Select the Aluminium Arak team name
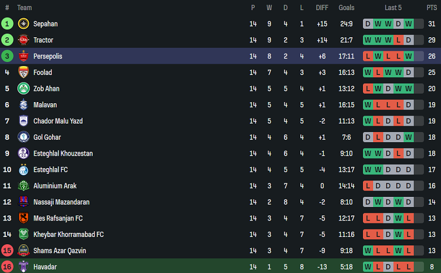Image resolution: width=441 pixels, height=273 pixels. 55,186
